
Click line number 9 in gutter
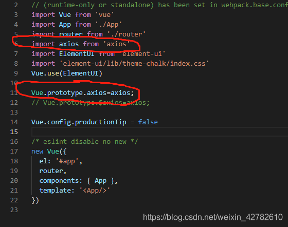pyautogui.click(x=16, y=73)
